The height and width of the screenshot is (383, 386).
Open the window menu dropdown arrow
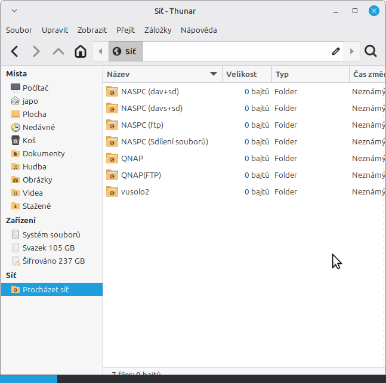[14, 11]
